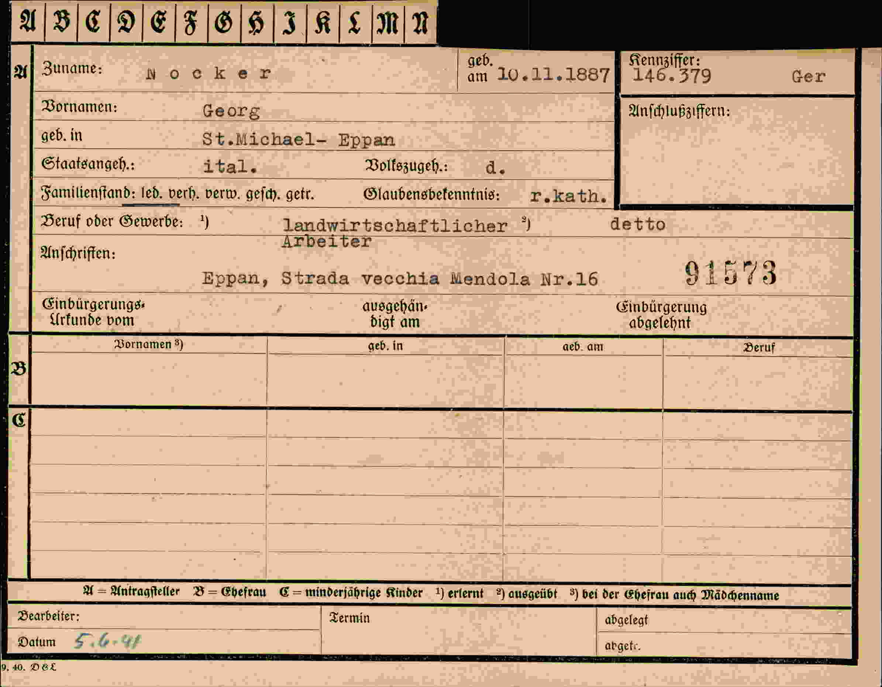Select the typed surname 'Nocker'
Viewport: 882px width, 687px height.
click(x=209, y=73)
